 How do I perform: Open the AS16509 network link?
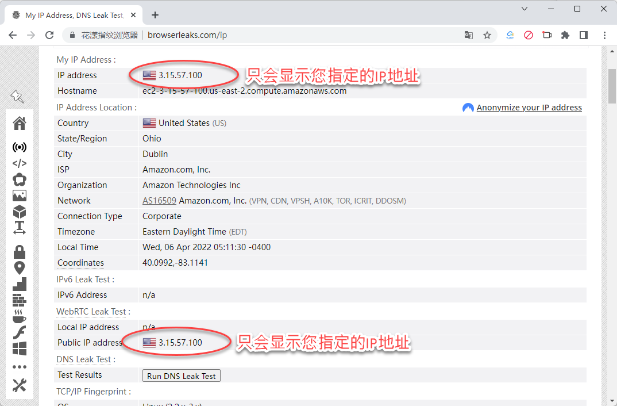coord(159,201)
